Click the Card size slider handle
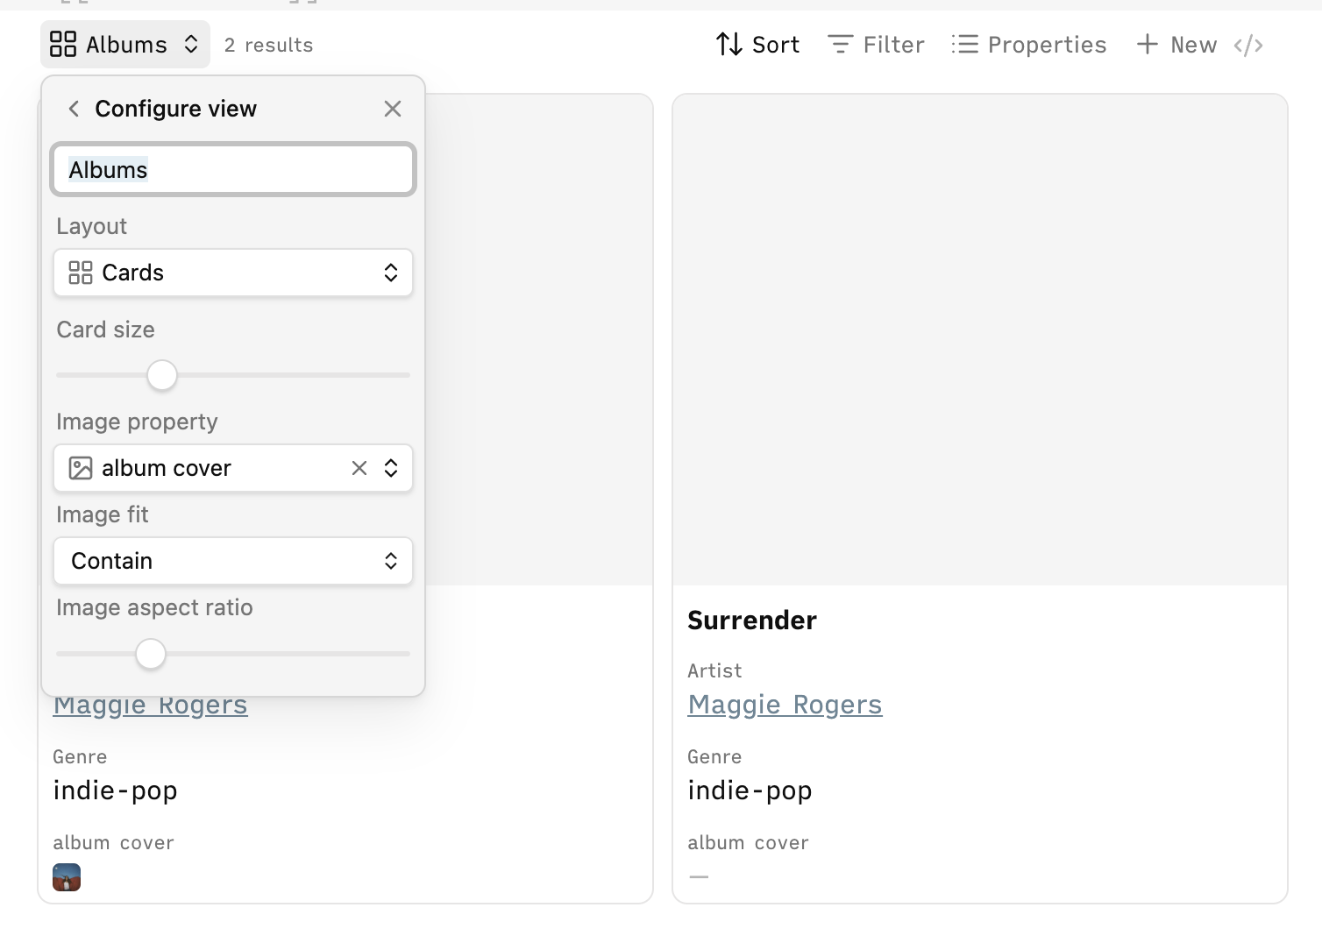Screen dimensions: 1322x943 click(x=162, y=375)
